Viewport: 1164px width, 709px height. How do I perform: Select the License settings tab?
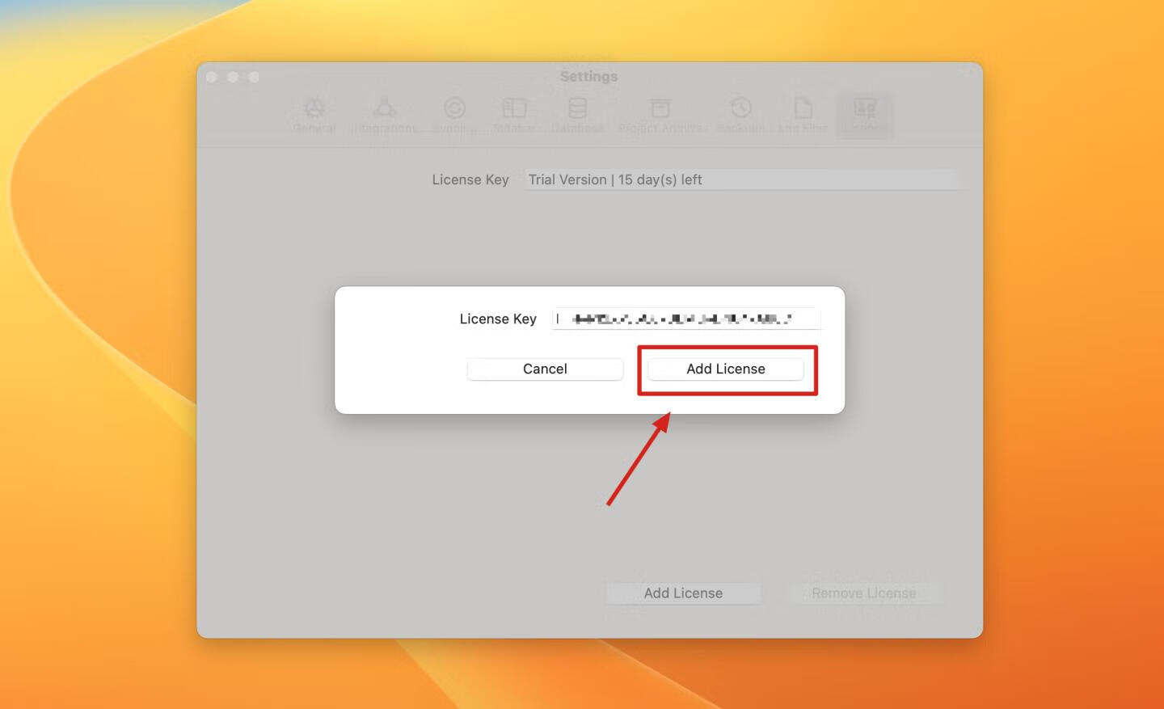pyautogui.click(x=865, y=116)
